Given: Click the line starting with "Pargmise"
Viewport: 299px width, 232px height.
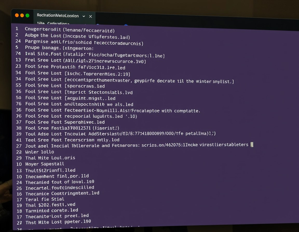Looking at the screenshot, I should (84, 42).
